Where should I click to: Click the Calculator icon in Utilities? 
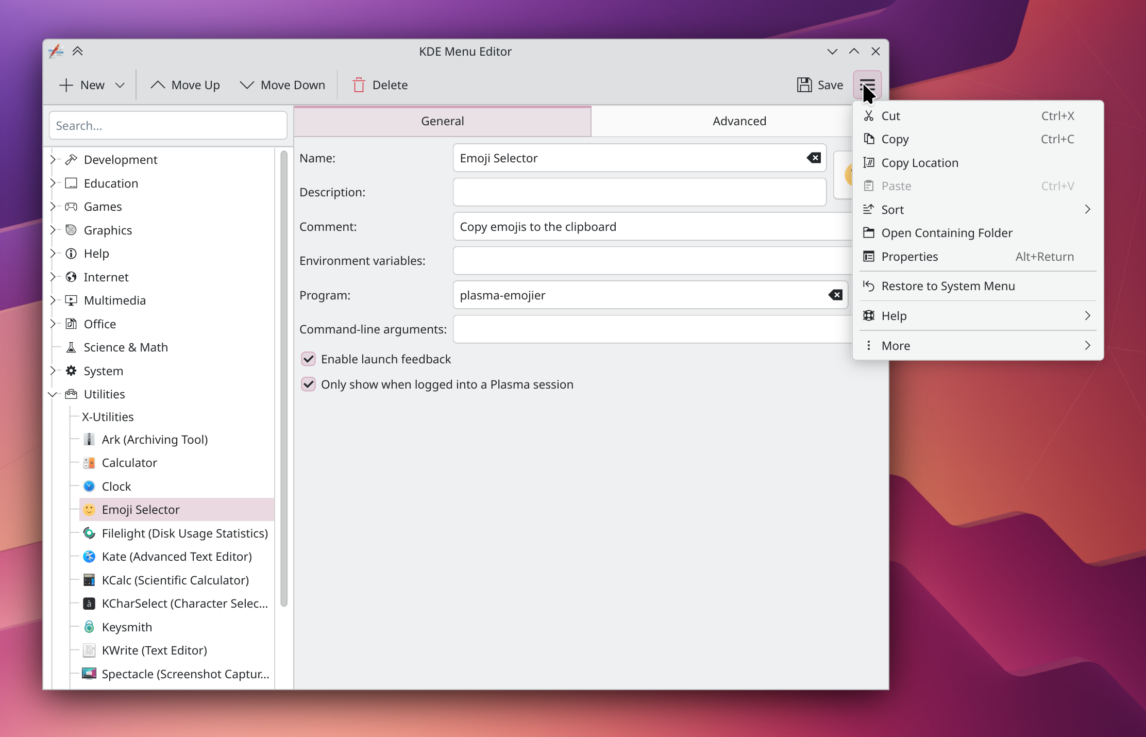tap(89, 463)
